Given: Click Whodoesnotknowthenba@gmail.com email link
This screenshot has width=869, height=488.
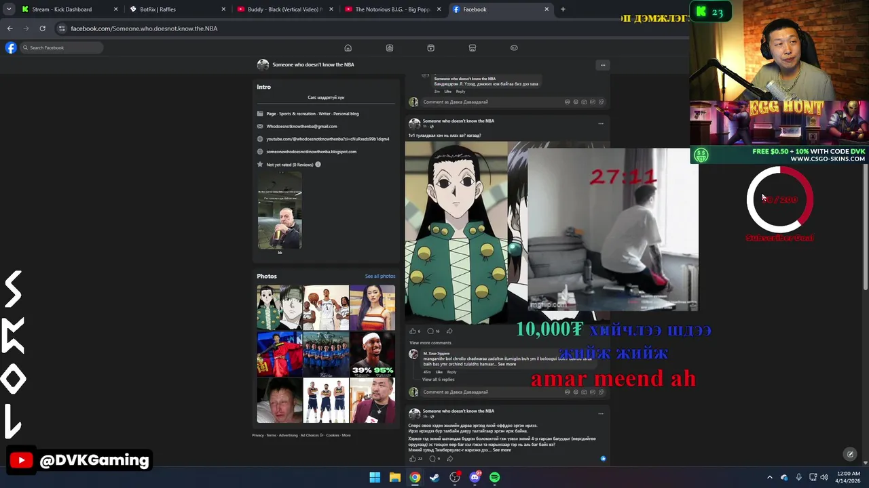Looking at the screenshot, I should (301, 127).
